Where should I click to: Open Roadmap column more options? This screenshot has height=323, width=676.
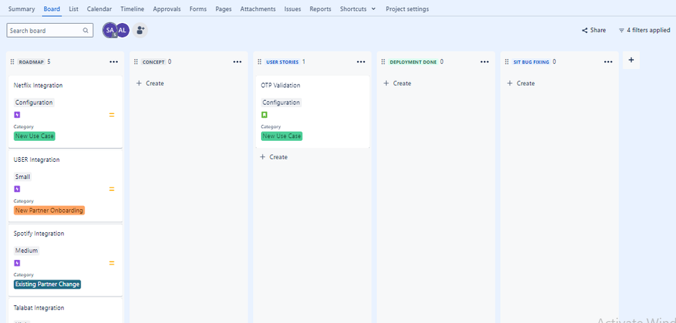tap(114, 62)
